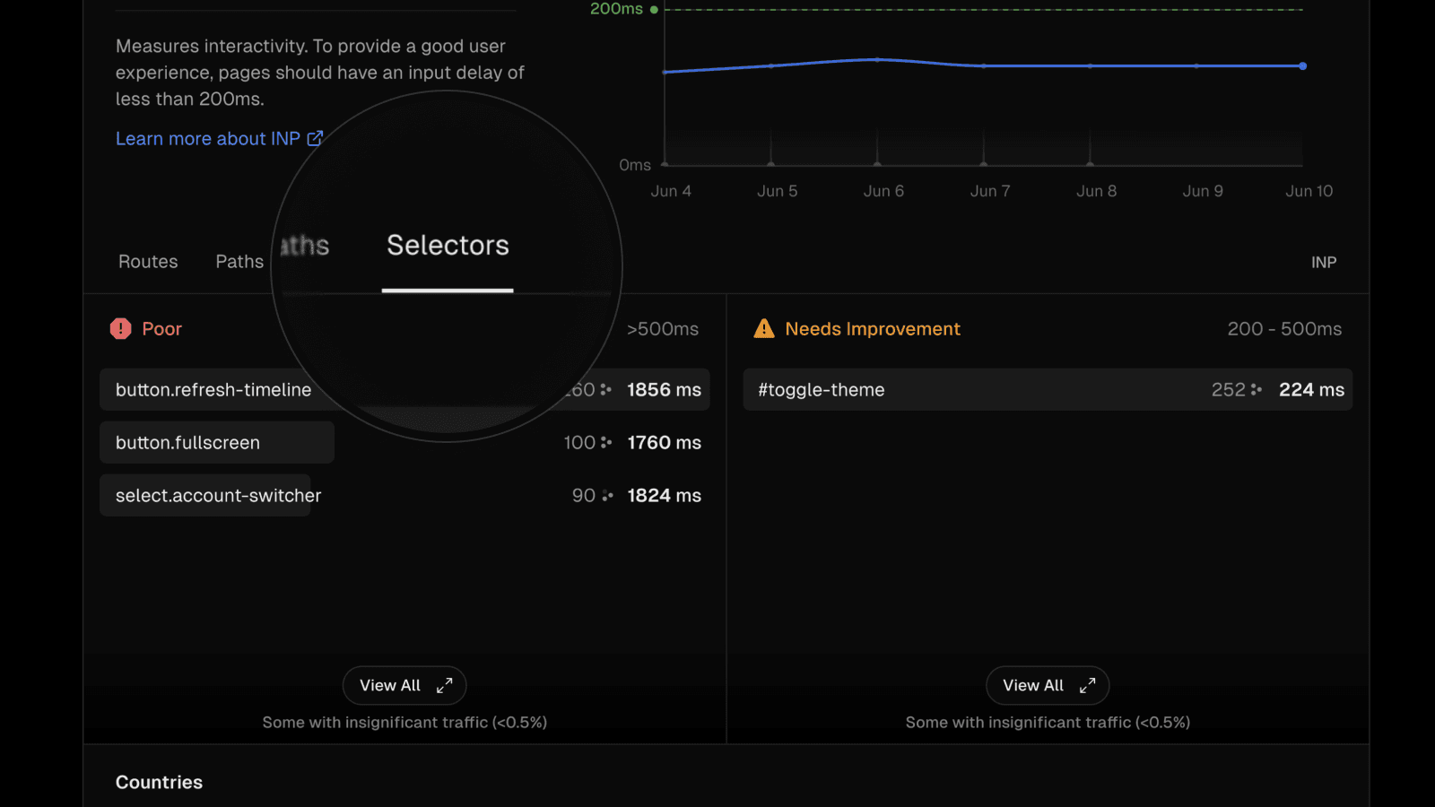Select the button.fullscreen selector row
The width and height of the screenshot is (1435, 807).
(216, 443)
